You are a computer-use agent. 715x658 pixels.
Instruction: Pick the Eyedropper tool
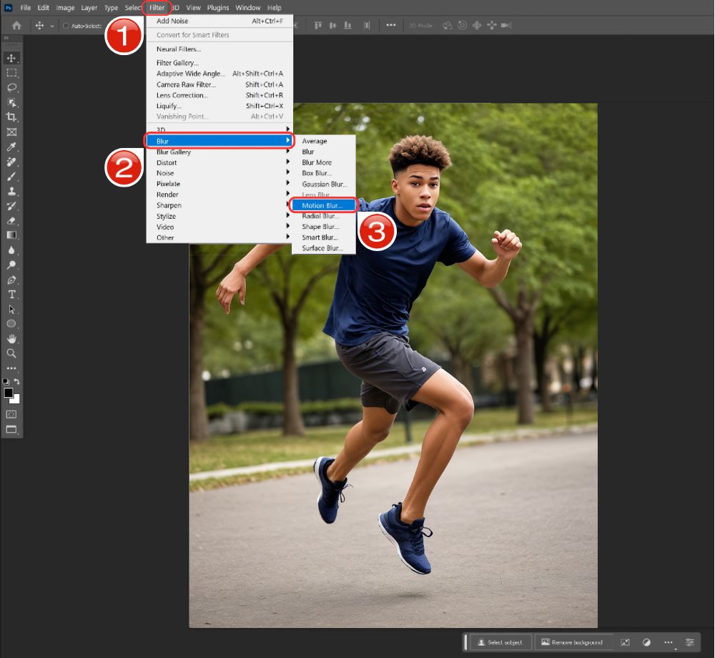pos(11,146)
